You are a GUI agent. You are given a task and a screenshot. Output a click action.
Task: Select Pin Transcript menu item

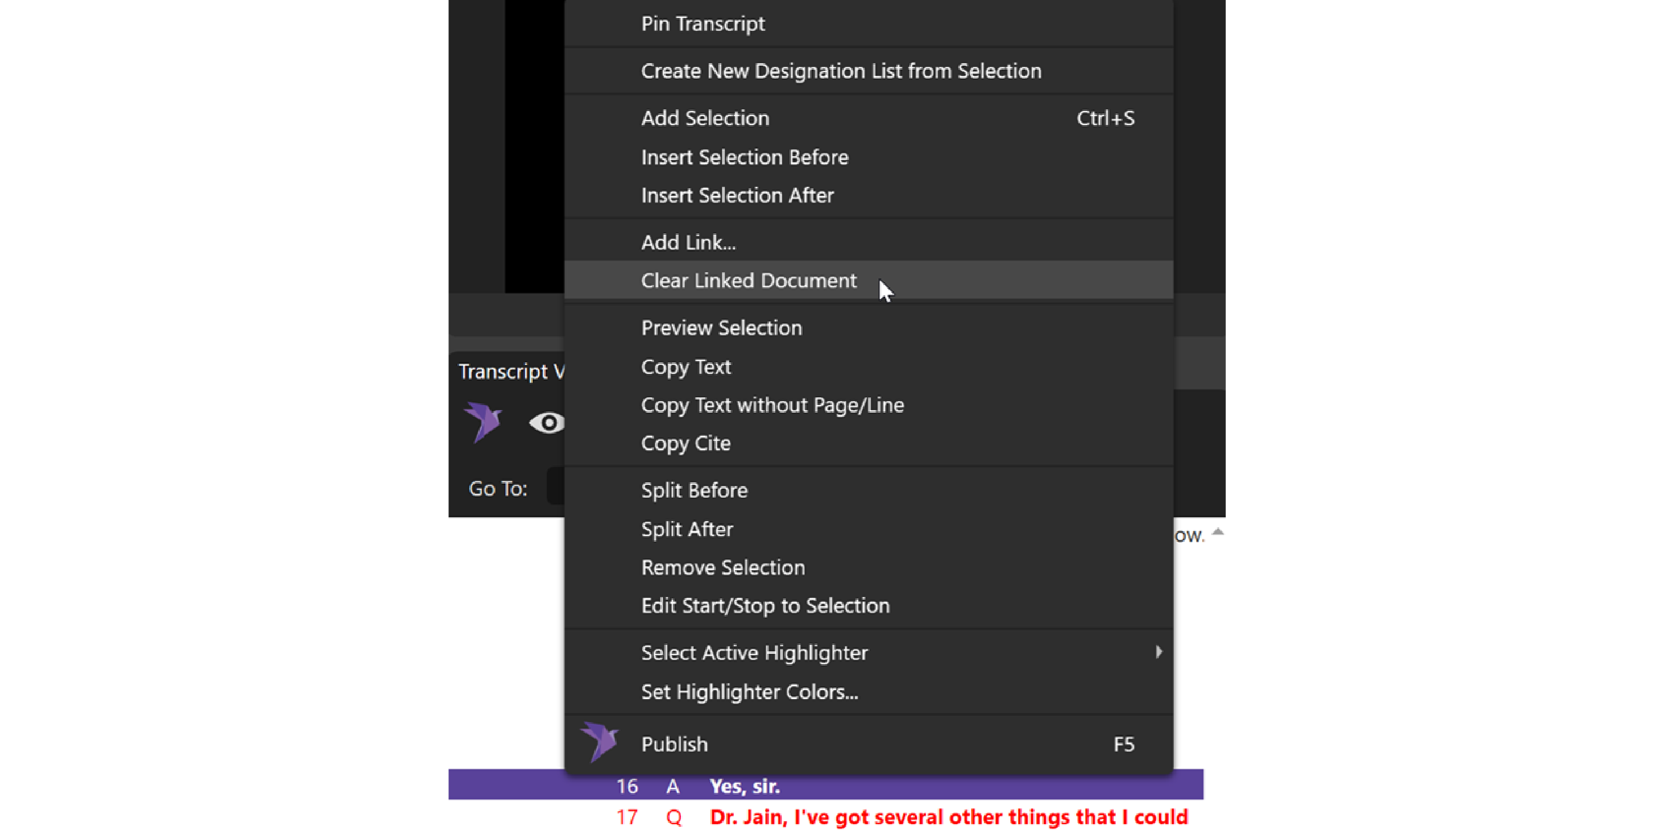[x=703, y=24]
